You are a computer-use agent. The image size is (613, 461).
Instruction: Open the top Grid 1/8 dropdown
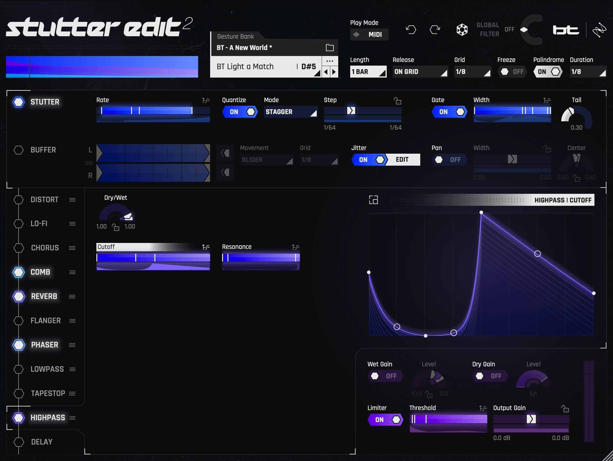(473, 72)
